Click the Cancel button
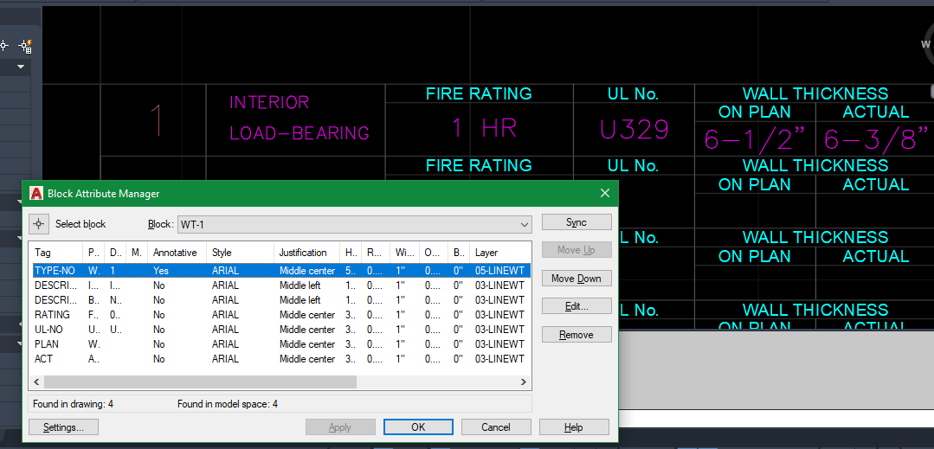 496,427
